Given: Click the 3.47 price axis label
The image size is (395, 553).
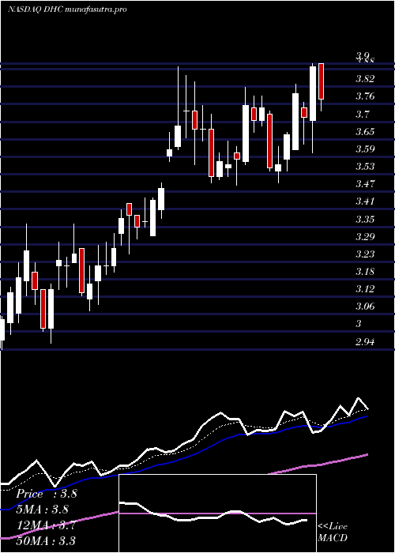Looking at the screenshot, I should (x=365, y=184).
